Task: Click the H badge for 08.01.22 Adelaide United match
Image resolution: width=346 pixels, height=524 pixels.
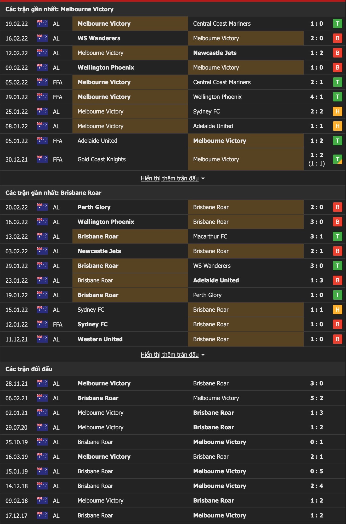Action: pos(337,126)
